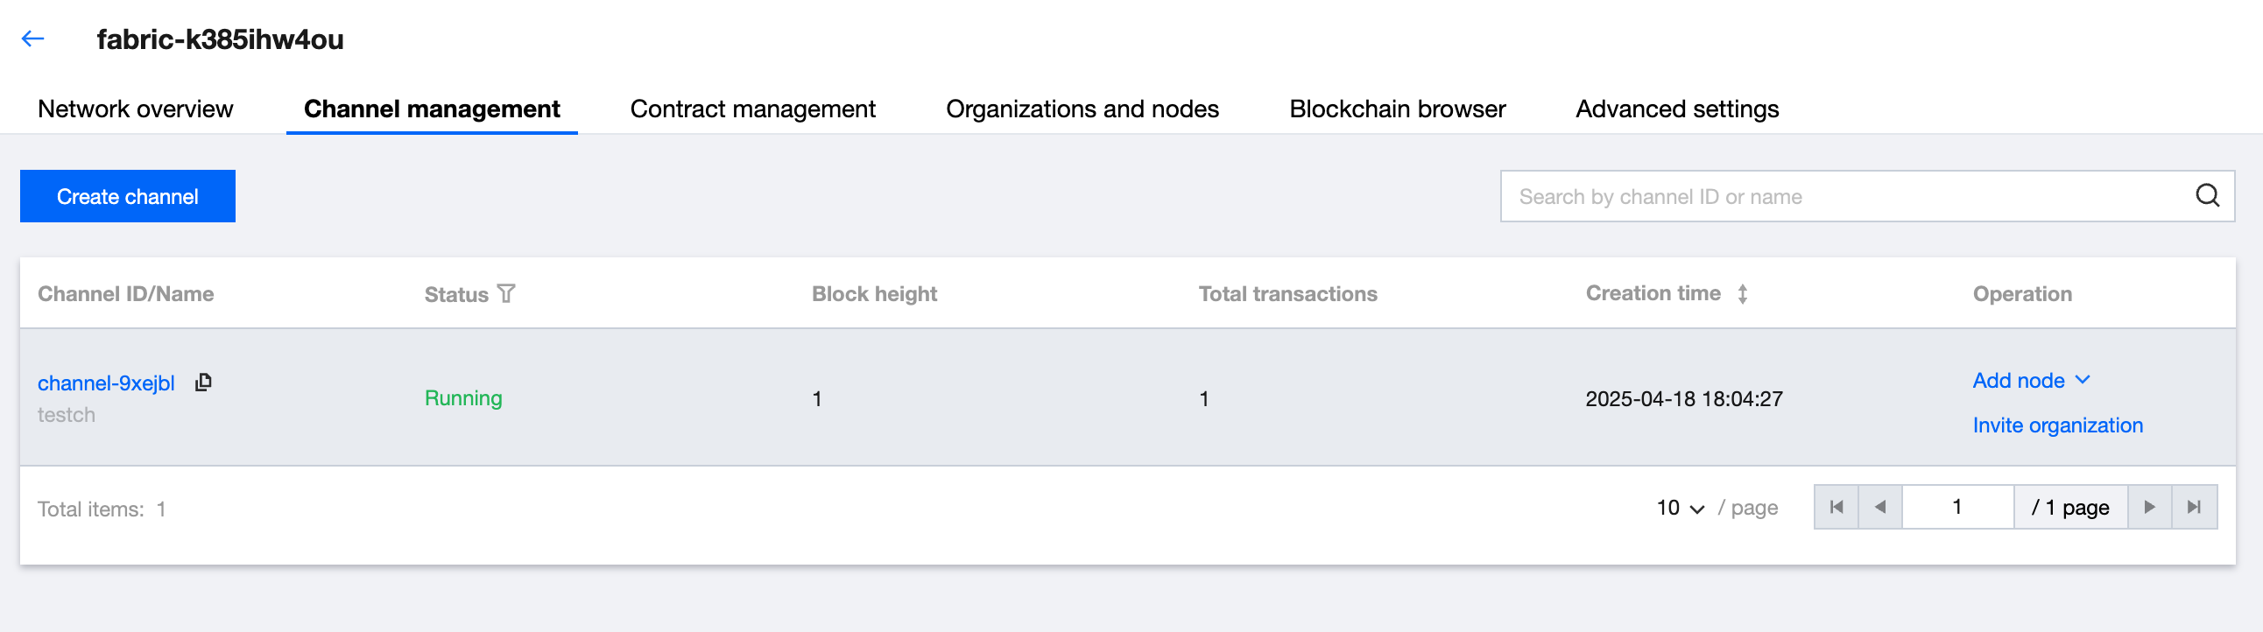Viewport: 2263px width, 632px height.
Task: Go to Advanced settings tab
Action: pyautogui.click(x=1676, y=109)
